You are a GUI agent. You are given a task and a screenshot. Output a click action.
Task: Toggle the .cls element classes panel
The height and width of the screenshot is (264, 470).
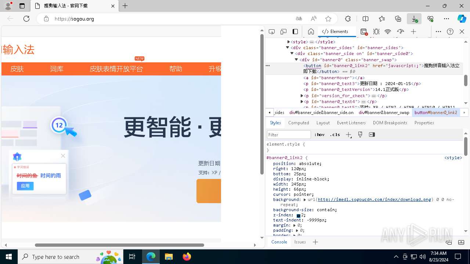(x=335, y=135)
